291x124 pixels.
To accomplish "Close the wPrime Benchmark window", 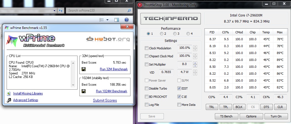I will 127,27.
